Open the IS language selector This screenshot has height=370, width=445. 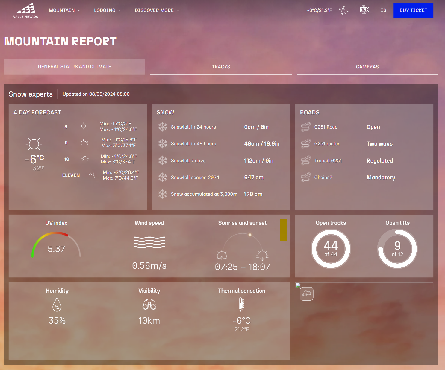[384, 10]
